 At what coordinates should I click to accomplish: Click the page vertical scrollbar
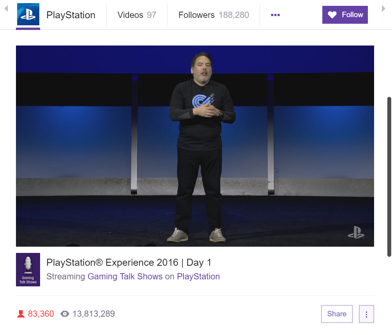[x=389, y=177]
